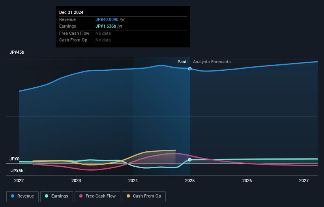Click the 2022 x-axis label
The width and height of the screenshot is (324, 207).
click(19, 181)
